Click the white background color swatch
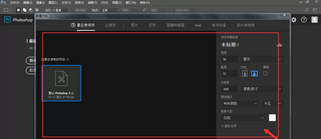This screenshot has width=321, height=139. 272,118
